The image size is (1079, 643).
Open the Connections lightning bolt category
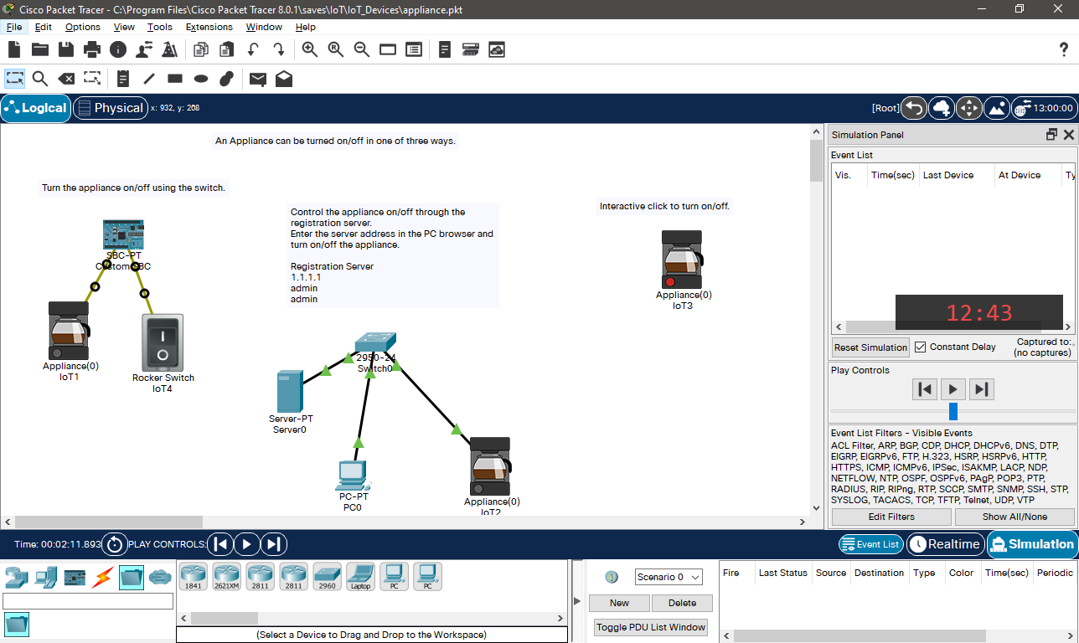[x=103, y=577]
